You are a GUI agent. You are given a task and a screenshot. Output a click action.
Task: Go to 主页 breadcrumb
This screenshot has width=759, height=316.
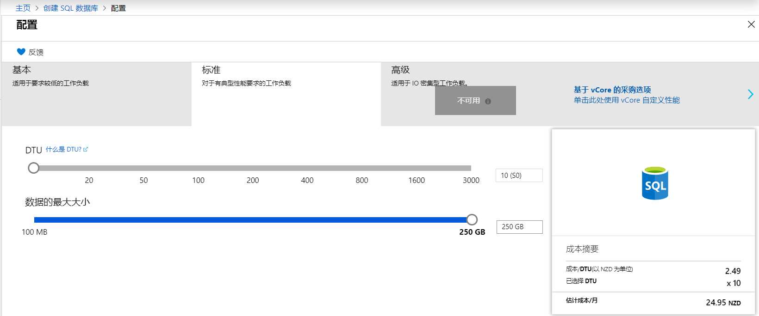point(23,8)
